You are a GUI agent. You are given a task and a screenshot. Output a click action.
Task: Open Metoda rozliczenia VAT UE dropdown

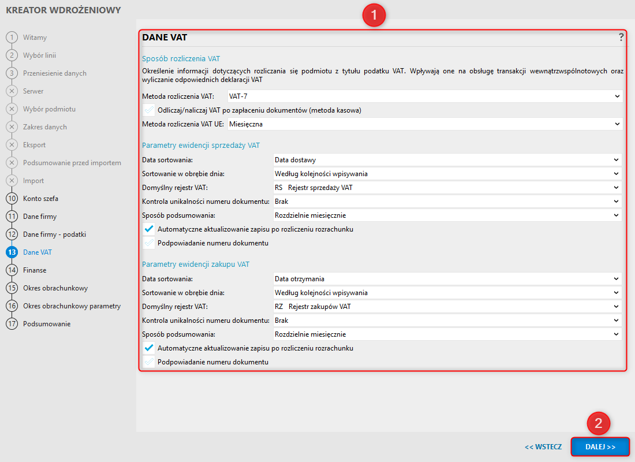coord(425,124)
